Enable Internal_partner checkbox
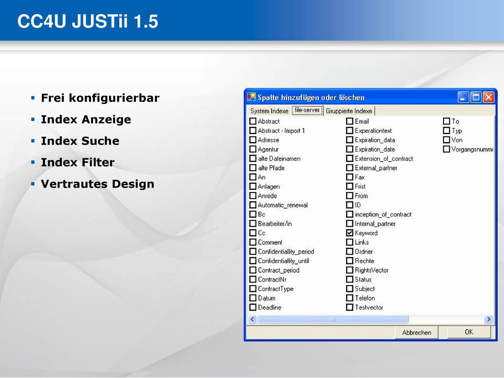This screenshot has width=504, height=378. pyautogui.click(x=350, y=224)
